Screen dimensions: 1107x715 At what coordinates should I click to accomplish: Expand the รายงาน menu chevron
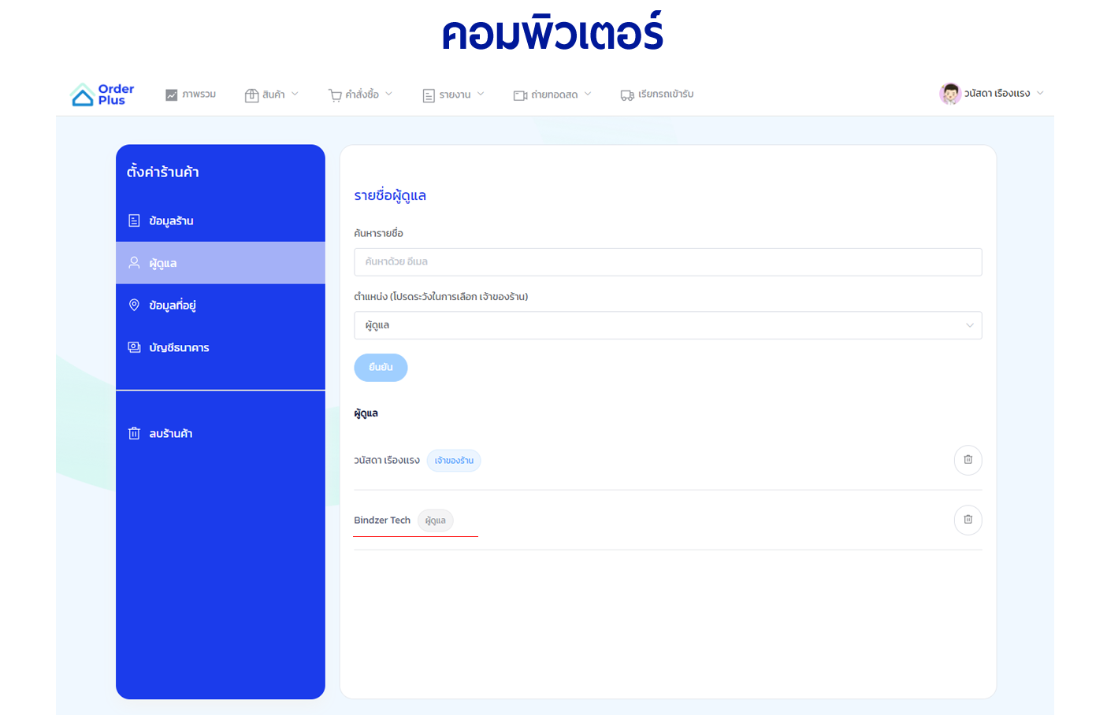pos(481,94)
